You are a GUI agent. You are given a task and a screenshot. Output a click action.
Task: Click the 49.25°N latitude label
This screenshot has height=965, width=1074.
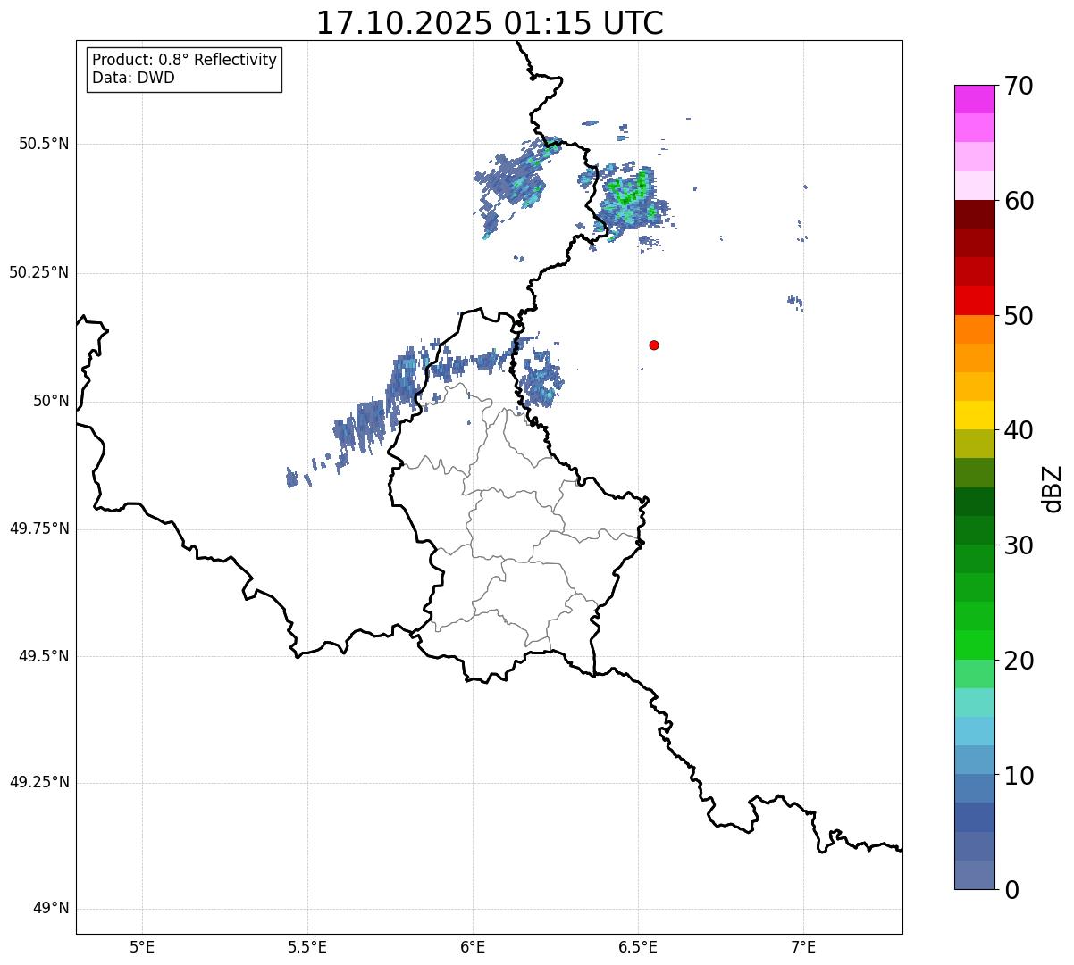click(x=39, y=782)
